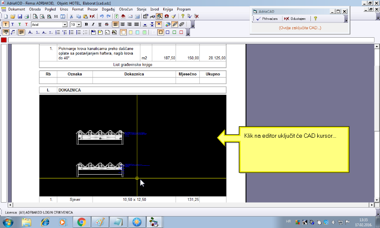Undo the last action
The width and height of the screenshot is (380, 228).
(101, 17)
